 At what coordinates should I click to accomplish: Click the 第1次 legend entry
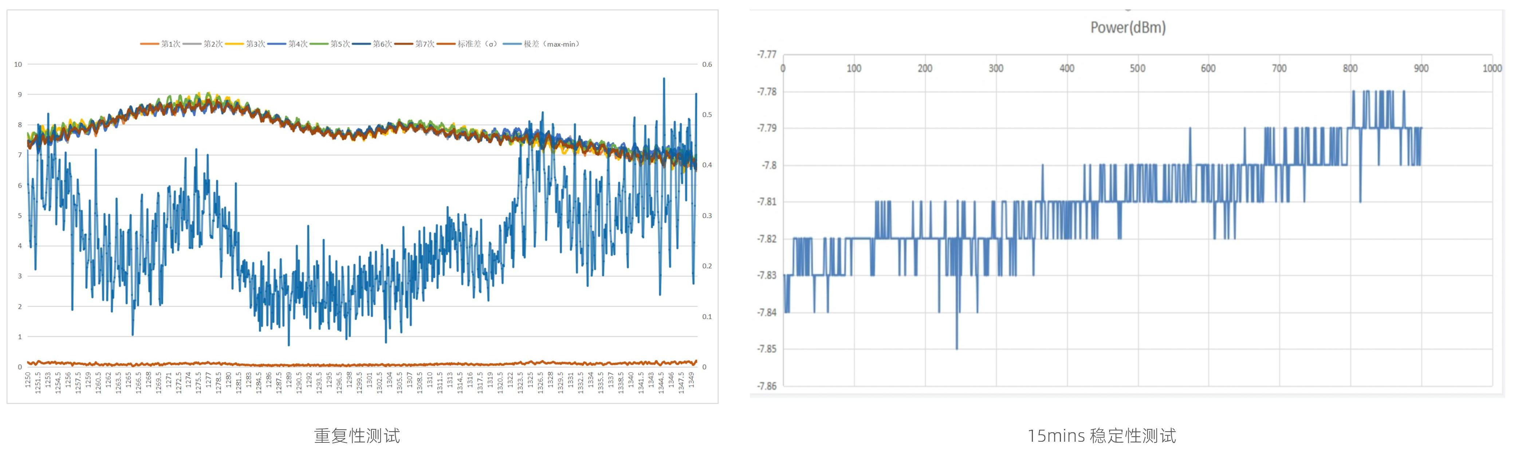coord(170,44)
